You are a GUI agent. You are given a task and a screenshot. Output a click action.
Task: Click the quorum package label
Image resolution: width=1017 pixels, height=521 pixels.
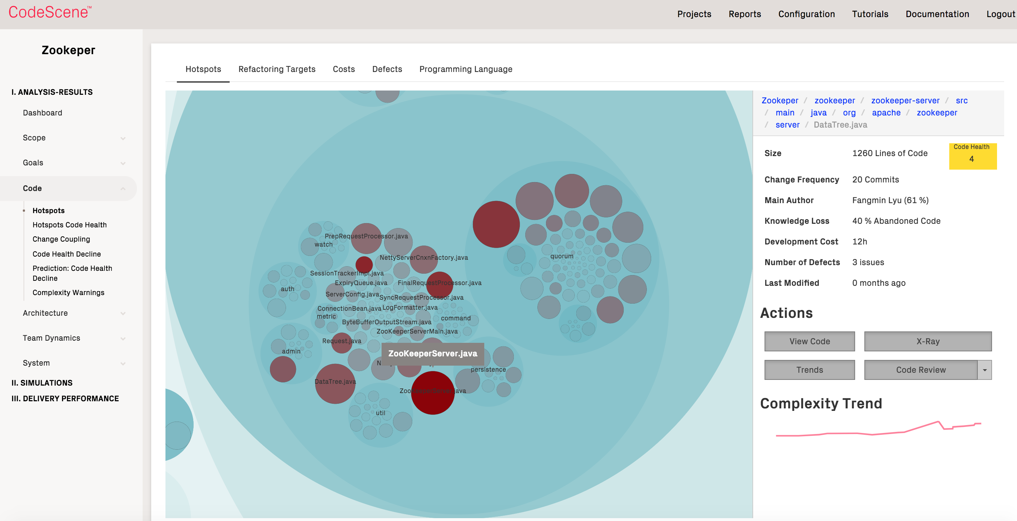click(561, 256)
